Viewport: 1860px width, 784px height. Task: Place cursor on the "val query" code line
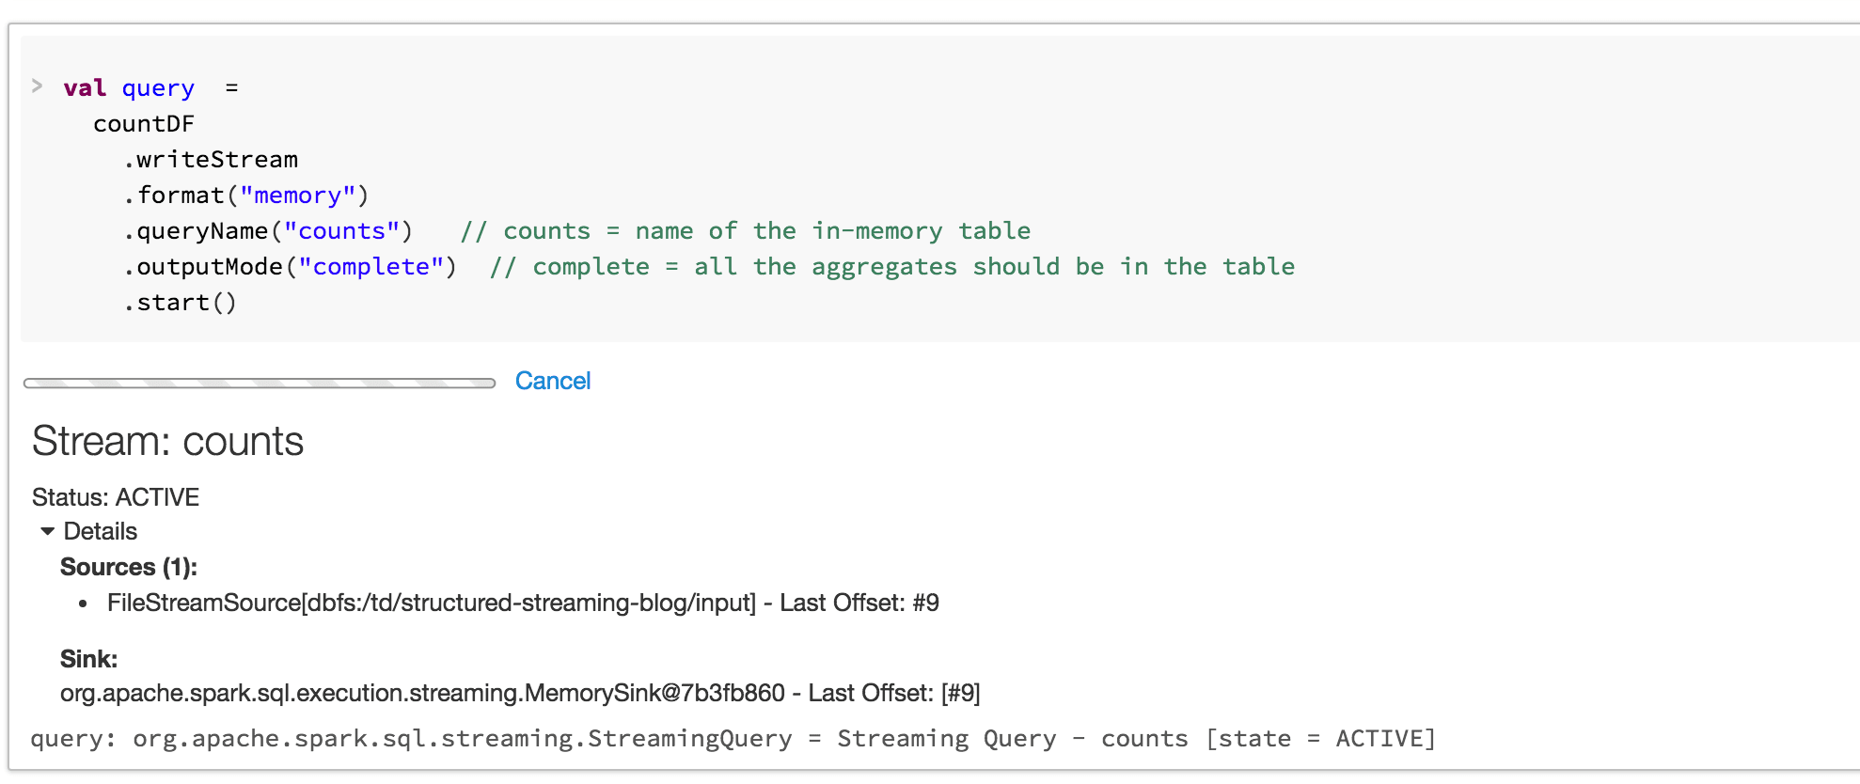[130, 88]
